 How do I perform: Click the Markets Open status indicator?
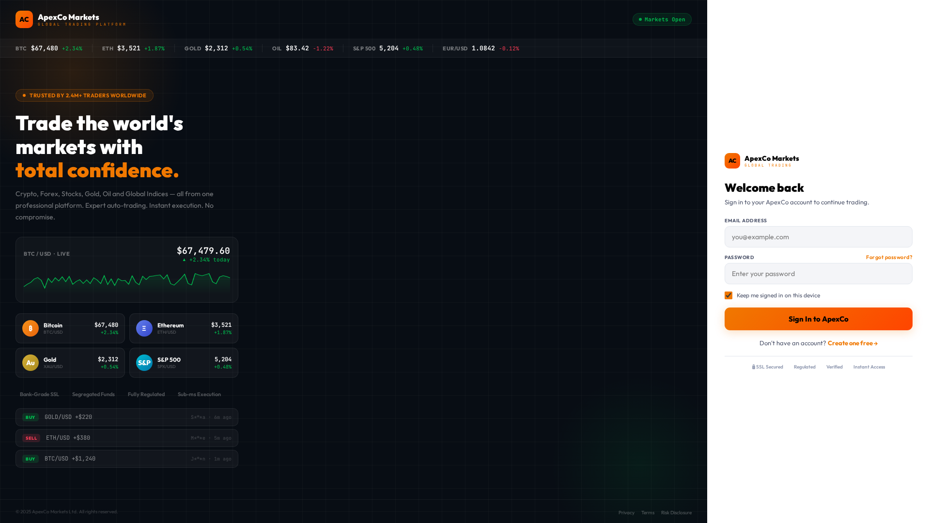tap(662, 19)
